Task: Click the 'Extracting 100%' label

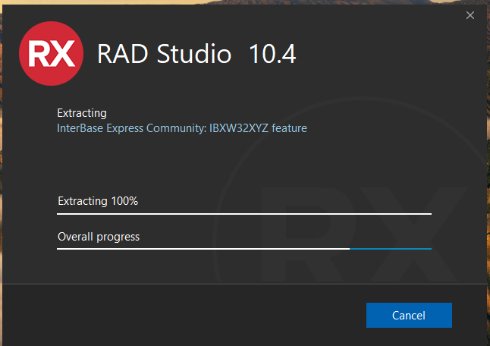Action: (98, 201)
